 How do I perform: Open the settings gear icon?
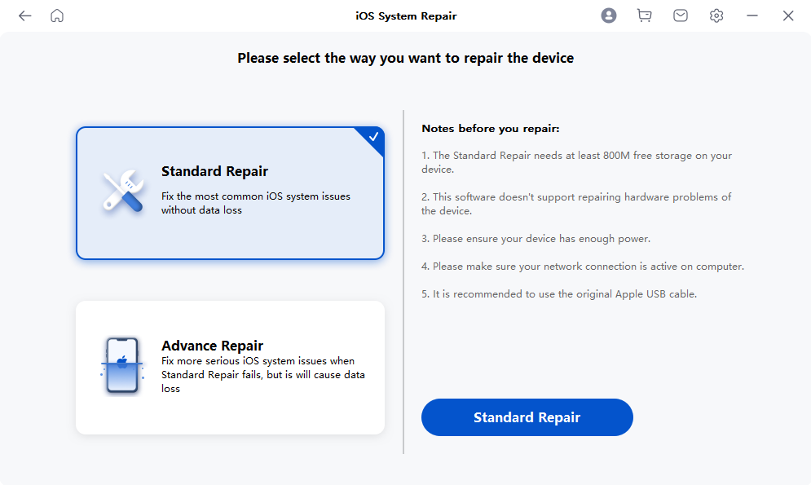point(716,15)
